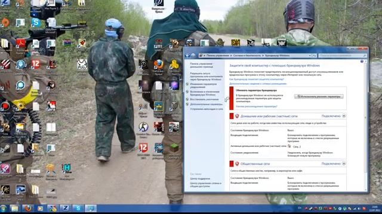Open Firefox from the taskbar
This screenshot has width=382, height=214.
pyautogui.click(x=27, y=209)
